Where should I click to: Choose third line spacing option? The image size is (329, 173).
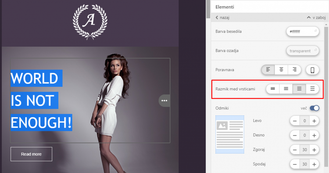(299, 89)
